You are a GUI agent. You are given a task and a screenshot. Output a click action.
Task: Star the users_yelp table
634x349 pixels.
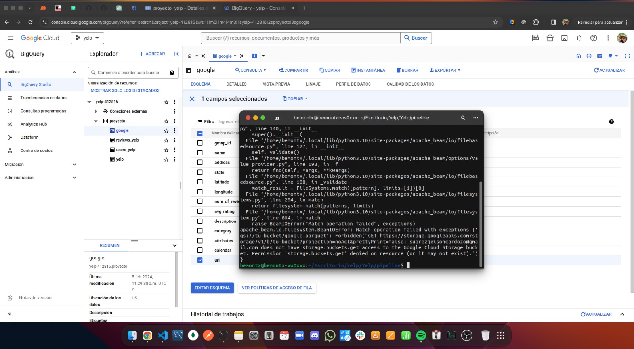click(x=166, y=150)
